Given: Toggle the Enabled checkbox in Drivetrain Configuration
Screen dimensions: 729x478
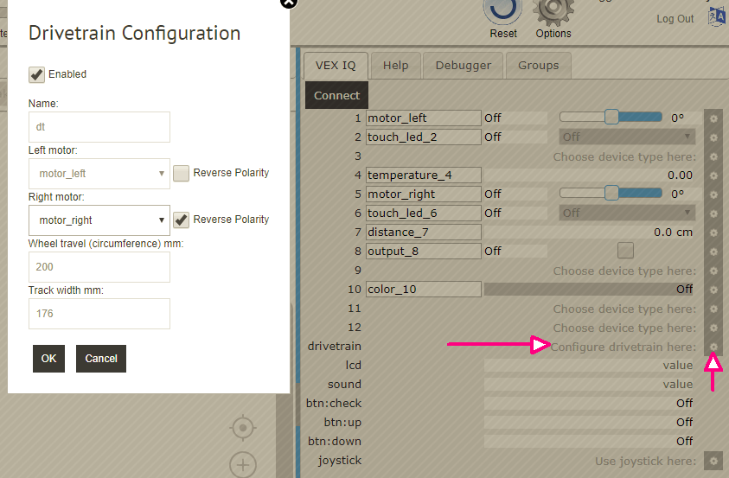Looking at the screenshot, I should pos(36,74).
